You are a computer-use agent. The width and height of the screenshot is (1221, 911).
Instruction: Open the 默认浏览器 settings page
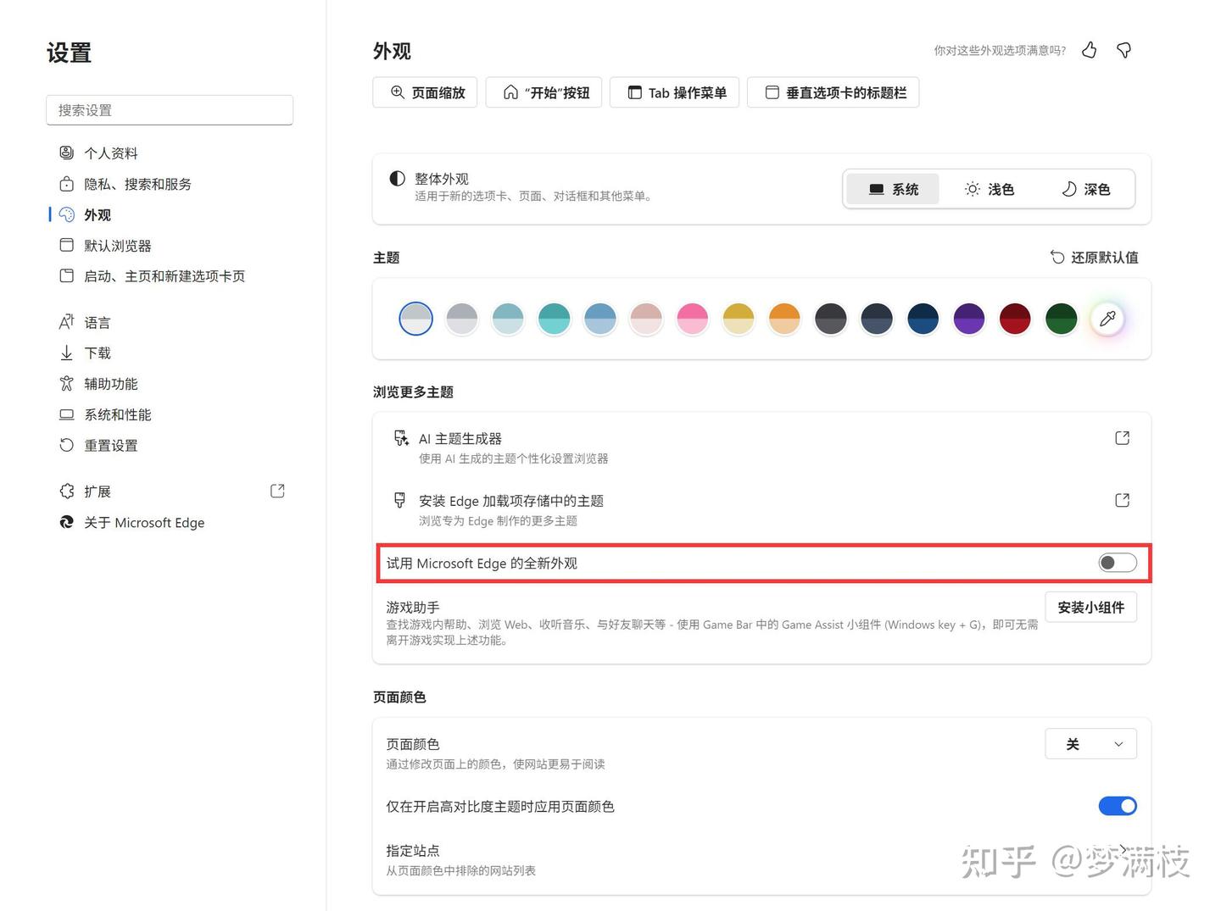click(x=119, y=245)
